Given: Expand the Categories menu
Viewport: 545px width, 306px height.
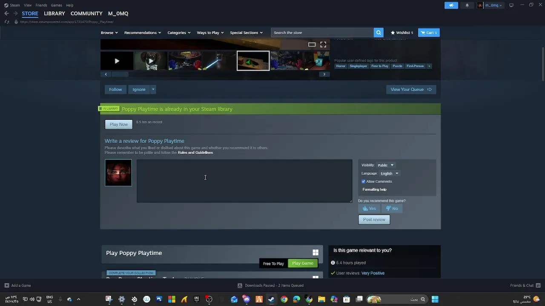Looking at the screenshot, I should coord(179,33).
